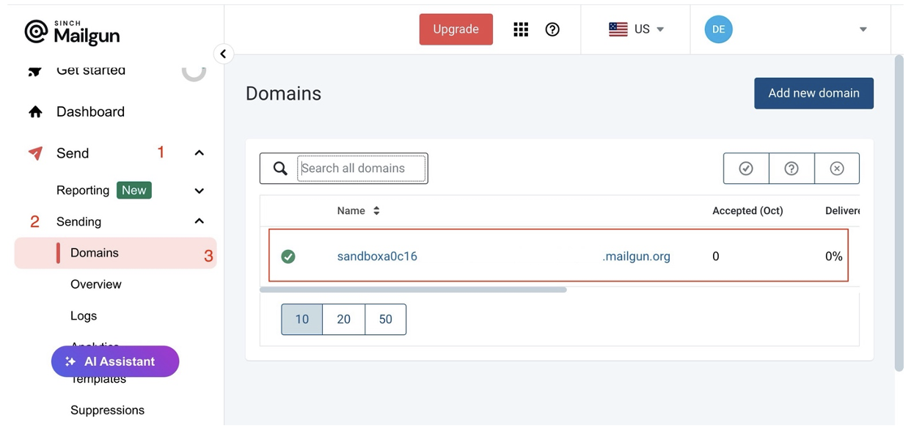The image size is (911, 434).
Task: Click the vertical page scrollbar
Action: (x=899, y=213)
